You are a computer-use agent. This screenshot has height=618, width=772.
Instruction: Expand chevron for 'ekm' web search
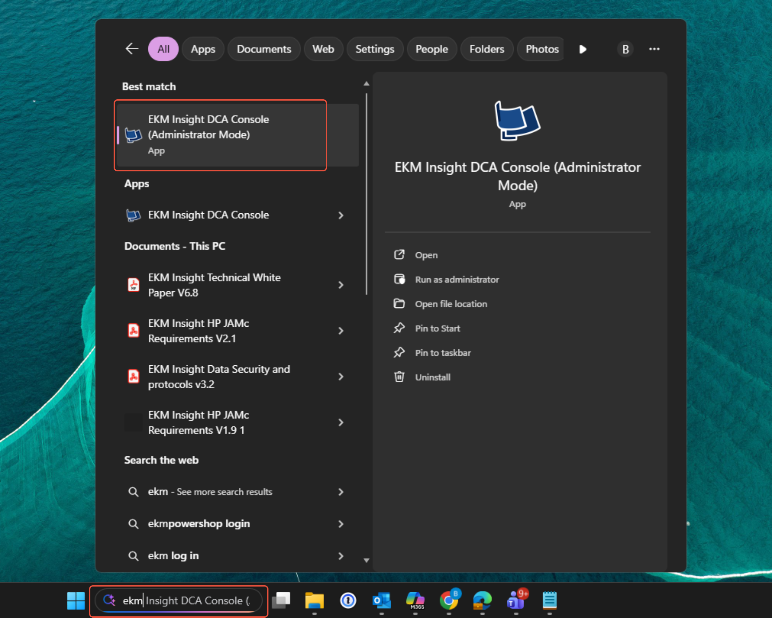pos(341,492)
